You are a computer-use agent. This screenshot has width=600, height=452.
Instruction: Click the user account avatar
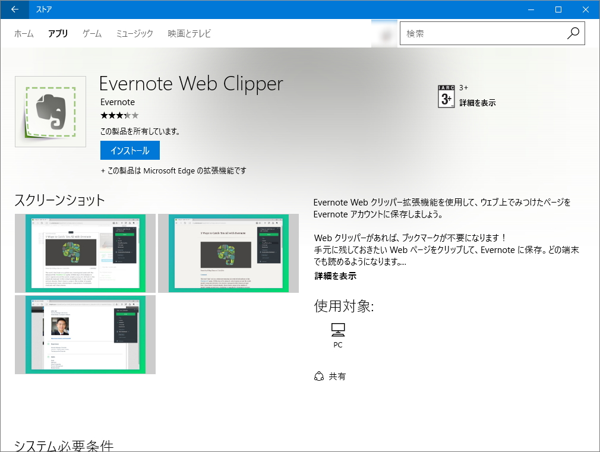pos(384,33)
